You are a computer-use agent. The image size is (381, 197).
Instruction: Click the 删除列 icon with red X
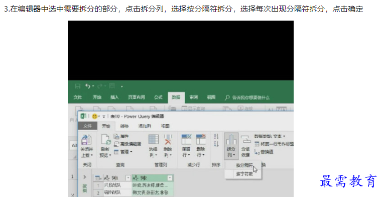click(168, 140)
